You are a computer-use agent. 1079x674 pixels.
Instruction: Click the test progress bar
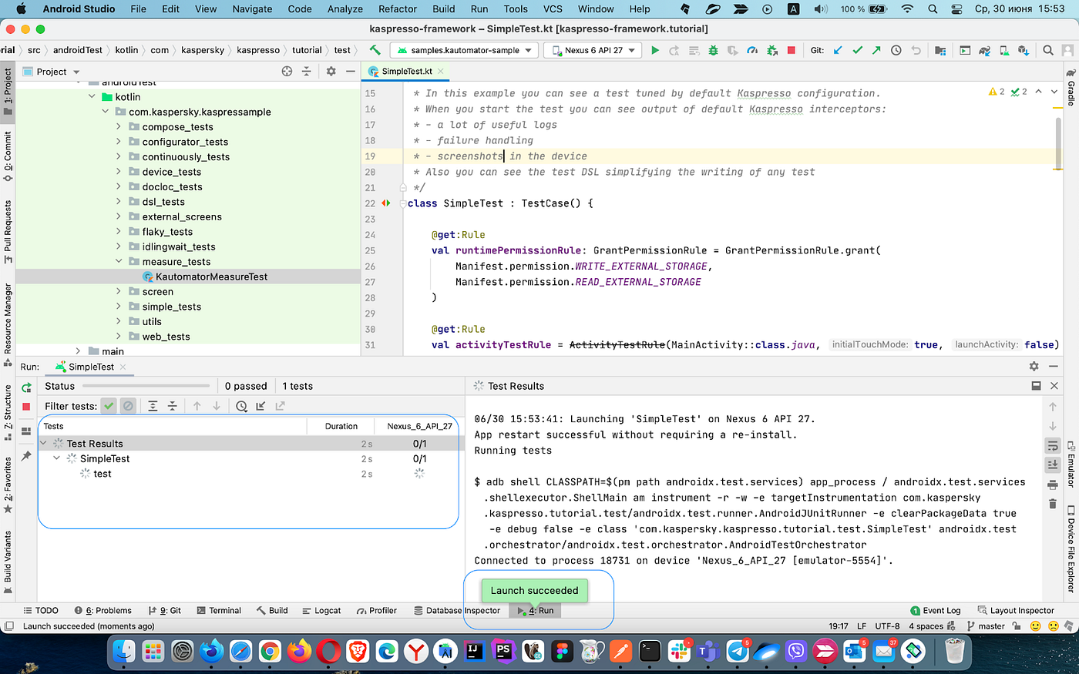146,386
